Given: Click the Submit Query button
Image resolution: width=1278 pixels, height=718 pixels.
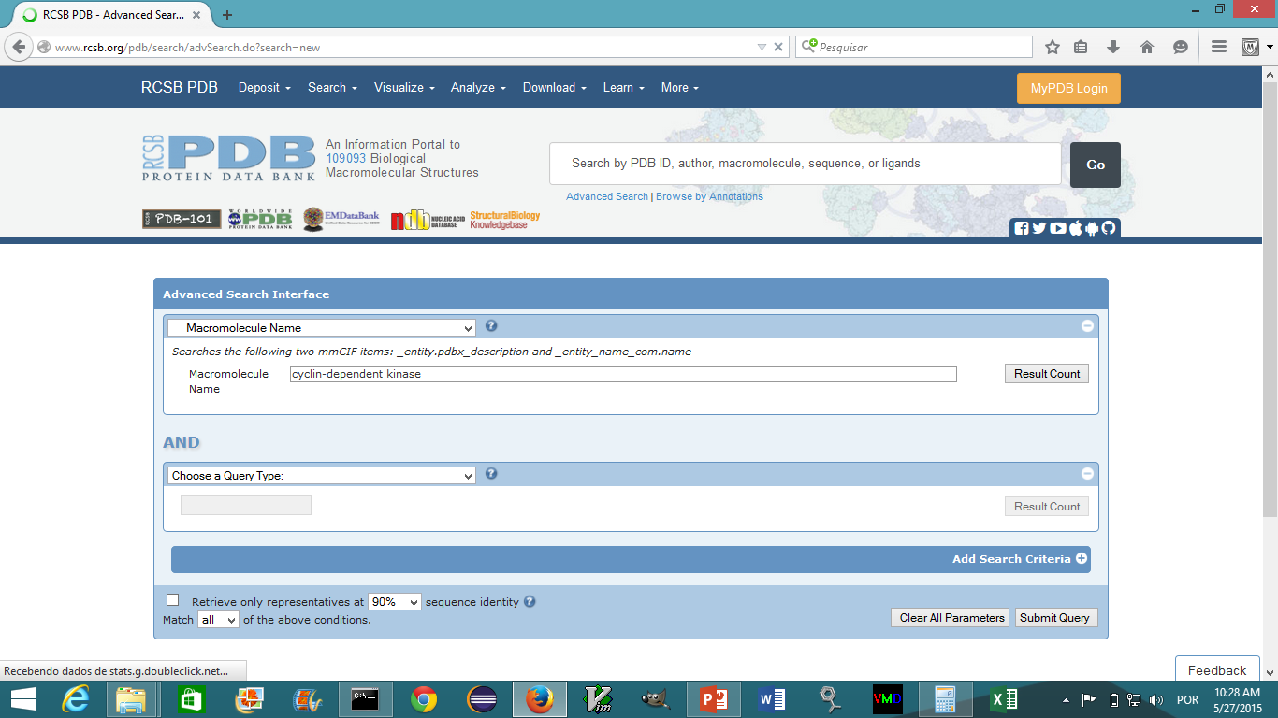Looking at the screenshot, I should (x=1054, y=618).
